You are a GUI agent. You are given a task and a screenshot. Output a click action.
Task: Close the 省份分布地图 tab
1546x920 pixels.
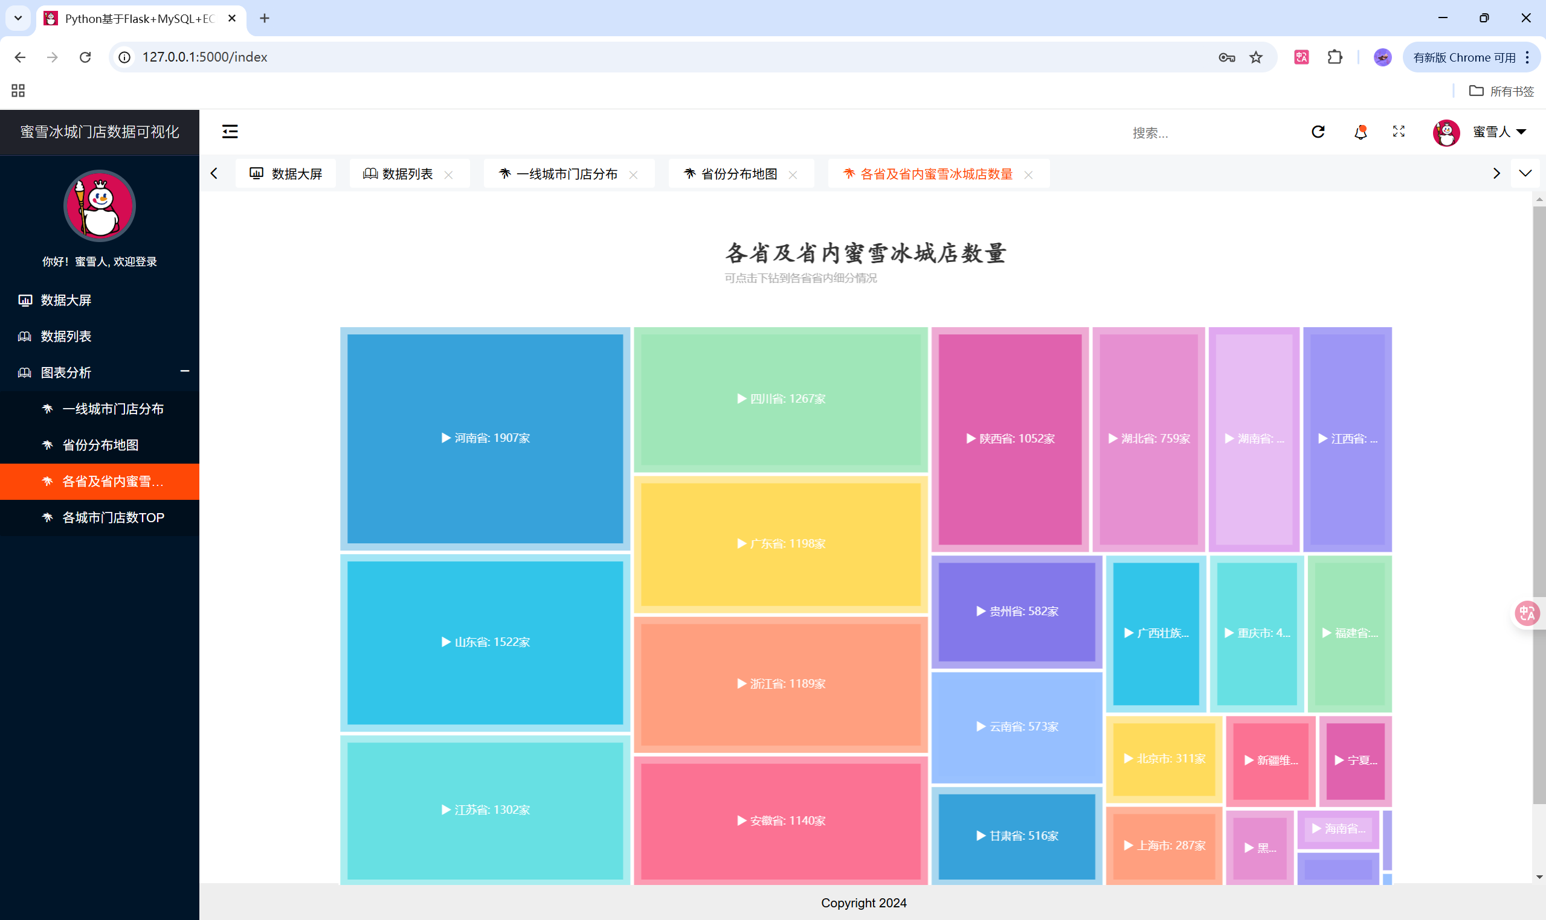point(792,175)
